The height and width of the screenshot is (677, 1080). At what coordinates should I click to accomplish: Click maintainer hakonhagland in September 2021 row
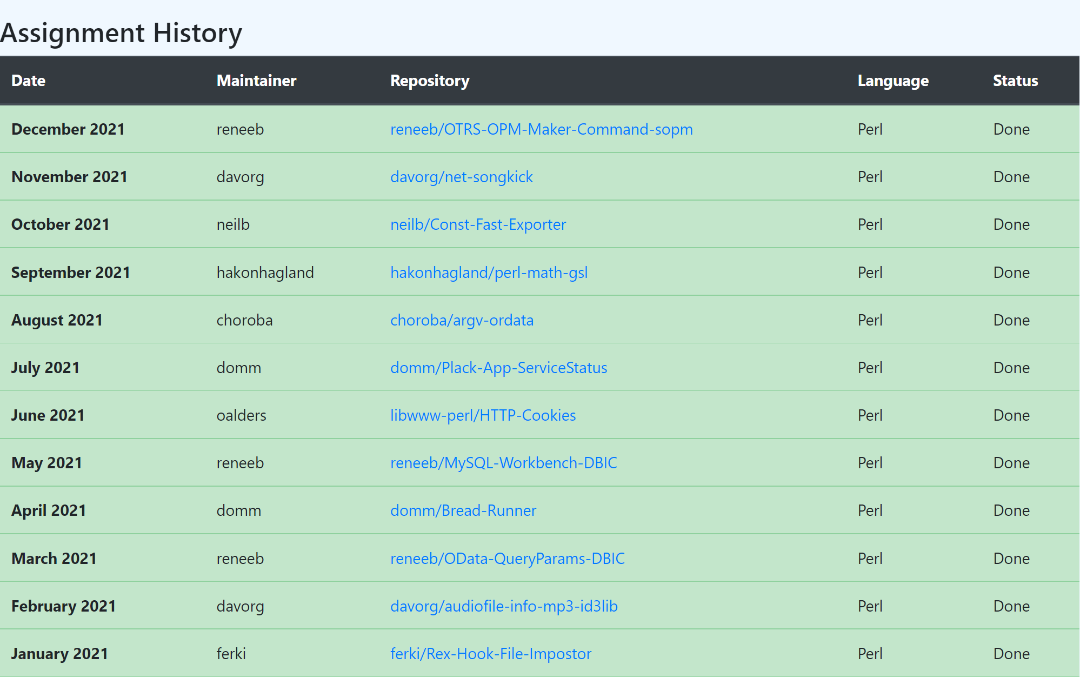pos(265,273)
